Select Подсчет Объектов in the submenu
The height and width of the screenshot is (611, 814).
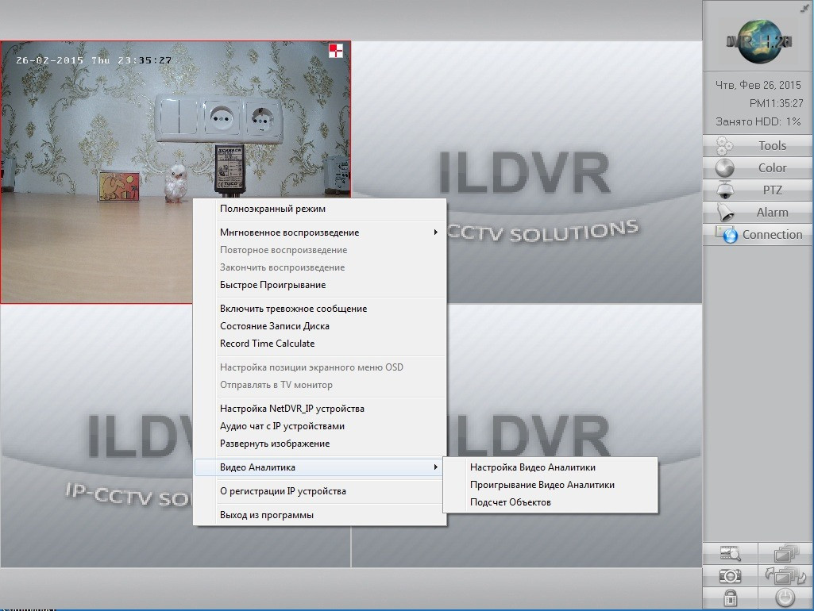(510, 502)
